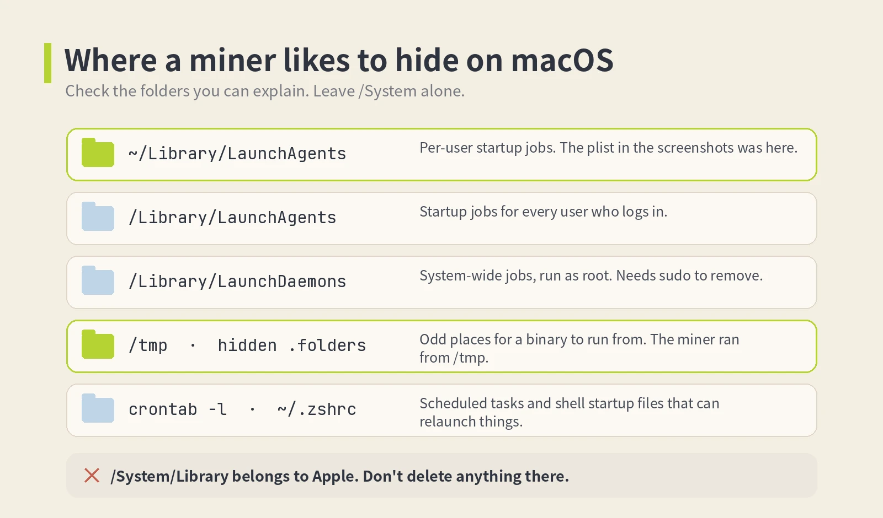Click the folder icon beside crontab -l

(98, 408)
